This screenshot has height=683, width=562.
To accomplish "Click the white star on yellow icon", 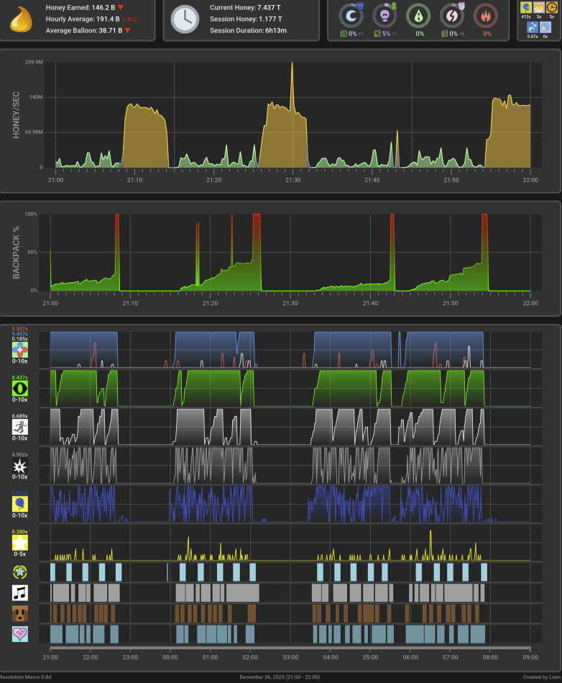I will coord(19,543).
